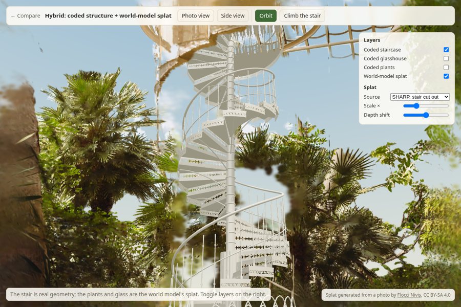Click the Coded staircase layer label
Screen dimensions: 461x307
[382, 50]
